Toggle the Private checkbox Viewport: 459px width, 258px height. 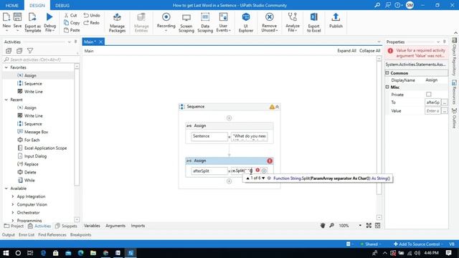tap(429, 94)
